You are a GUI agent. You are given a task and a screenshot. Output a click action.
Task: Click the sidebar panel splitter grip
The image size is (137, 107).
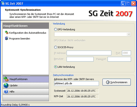26,75
